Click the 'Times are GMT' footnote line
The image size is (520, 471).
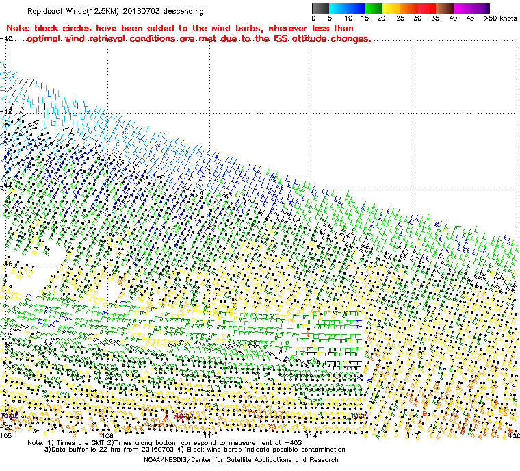(165, 442)
